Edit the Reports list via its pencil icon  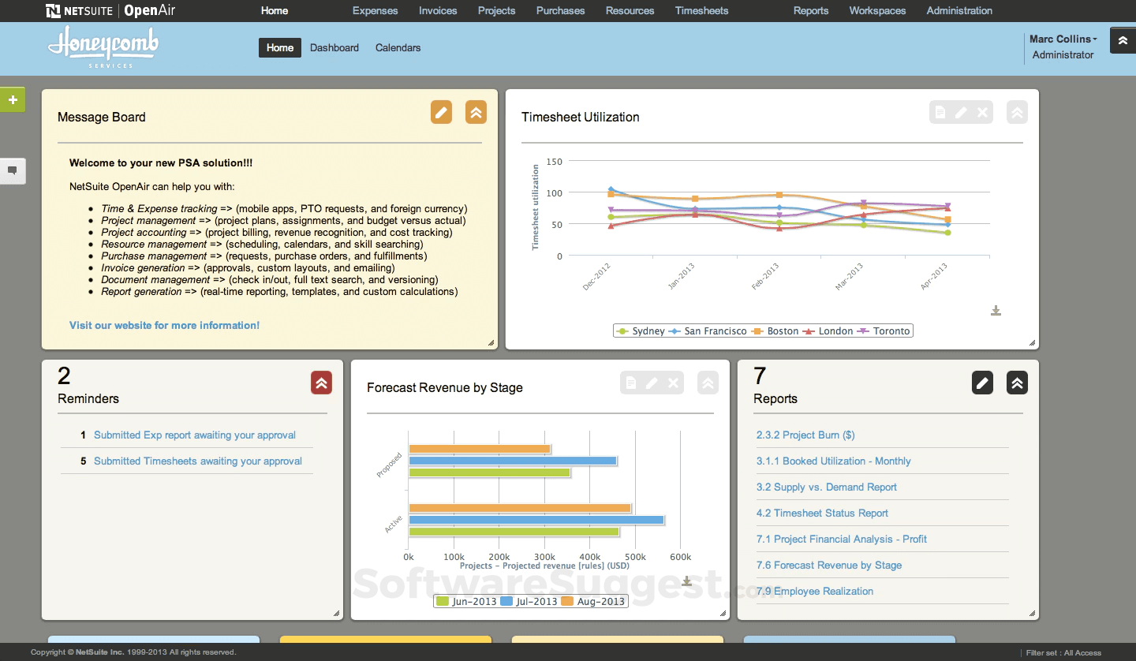click(x=982, y=383)
